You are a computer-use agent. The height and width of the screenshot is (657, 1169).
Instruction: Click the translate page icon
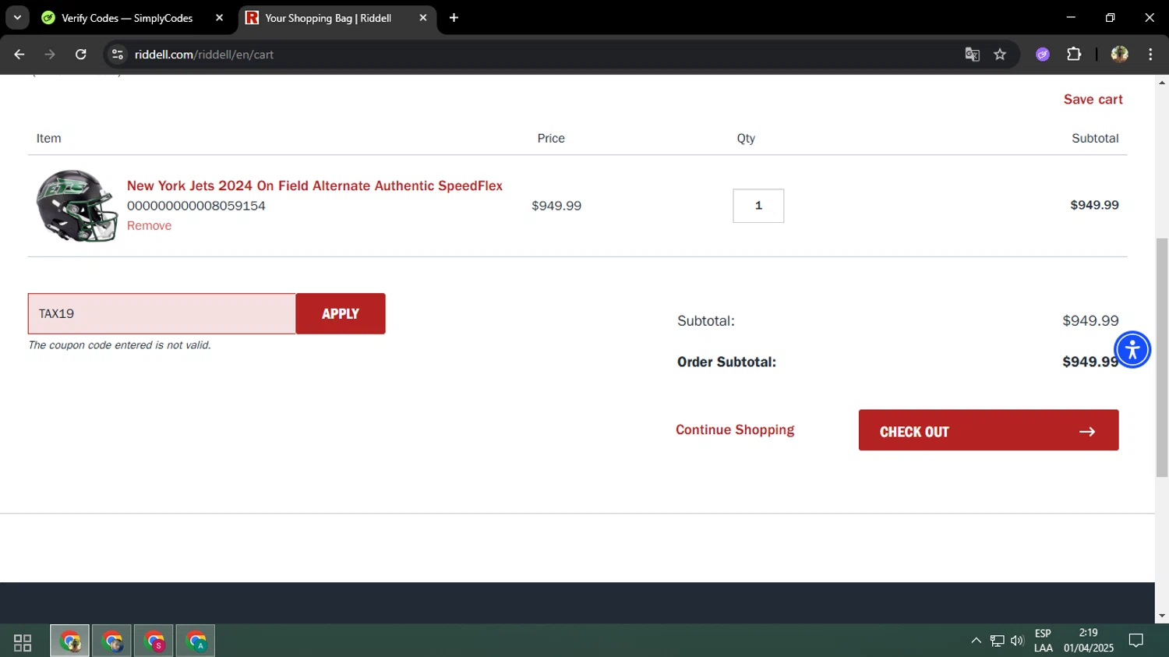tap(972, 55)
